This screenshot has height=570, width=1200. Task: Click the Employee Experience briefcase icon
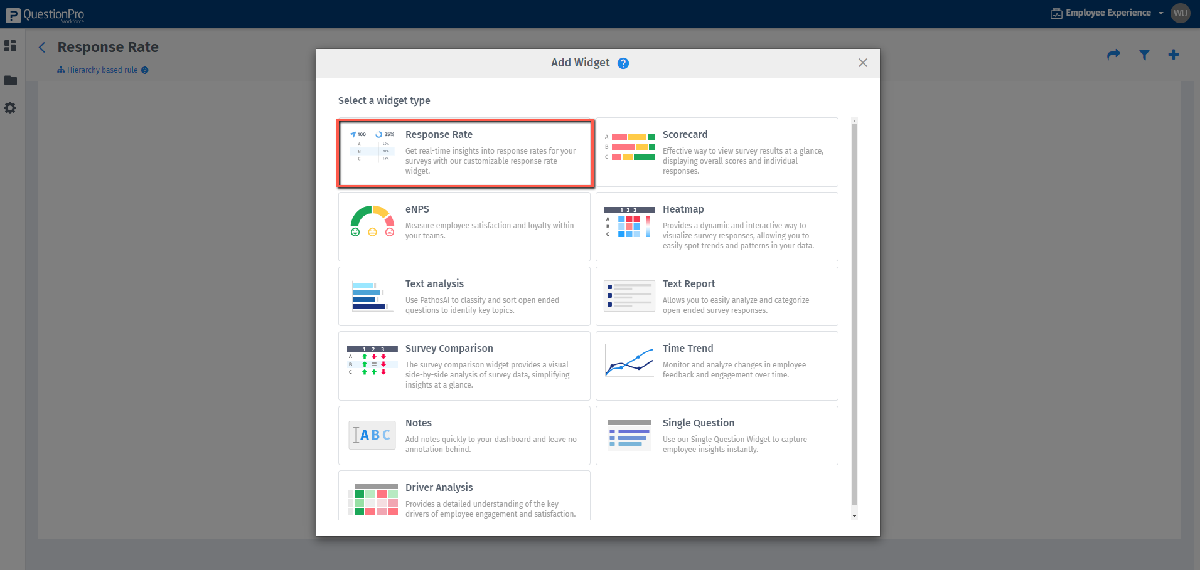tap(1056, 13)
